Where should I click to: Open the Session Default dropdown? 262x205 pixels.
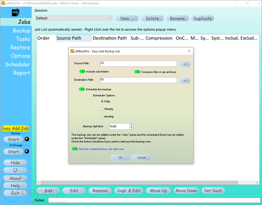[74, 18]
